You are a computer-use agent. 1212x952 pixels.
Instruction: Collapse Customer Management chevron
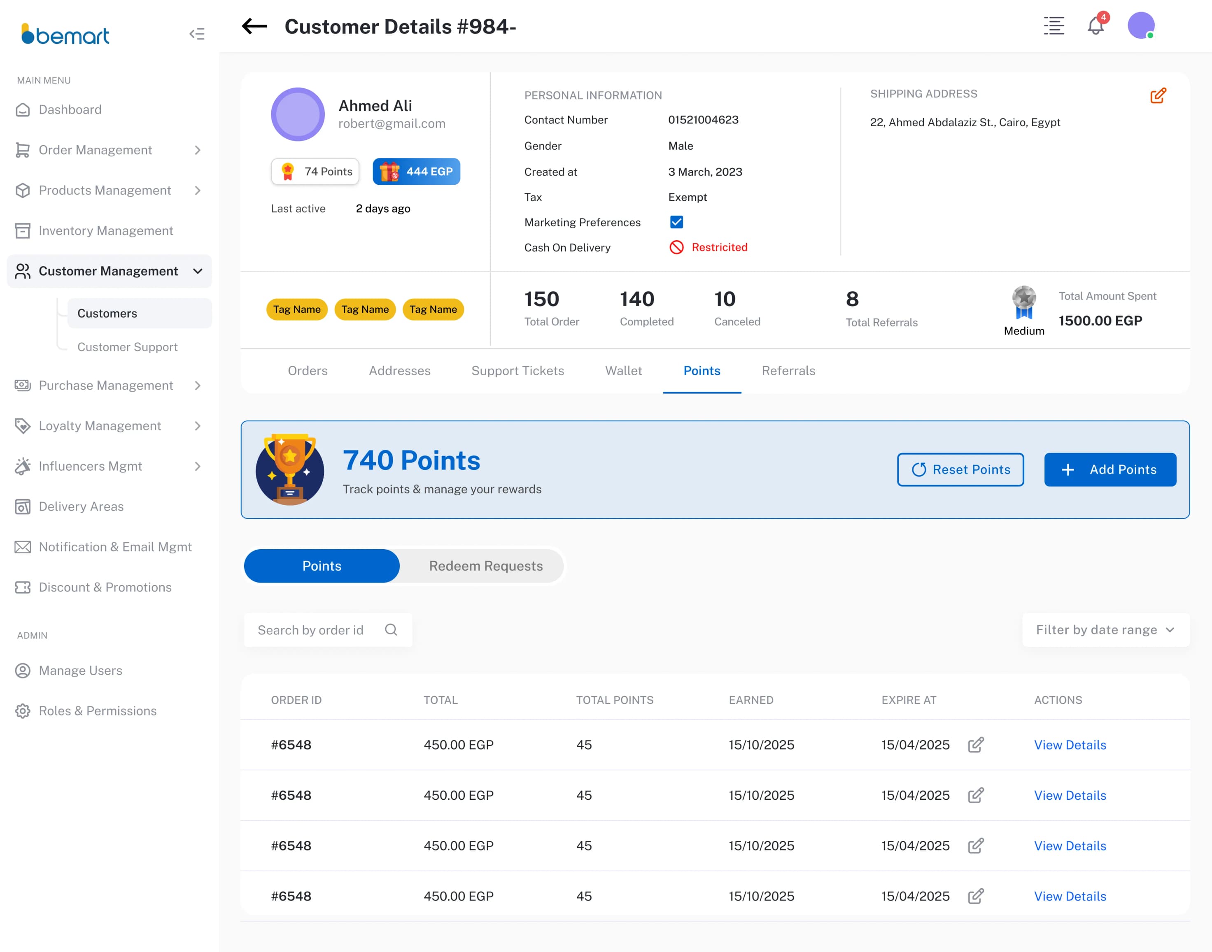pyautogui.click(x=198, y=271)
